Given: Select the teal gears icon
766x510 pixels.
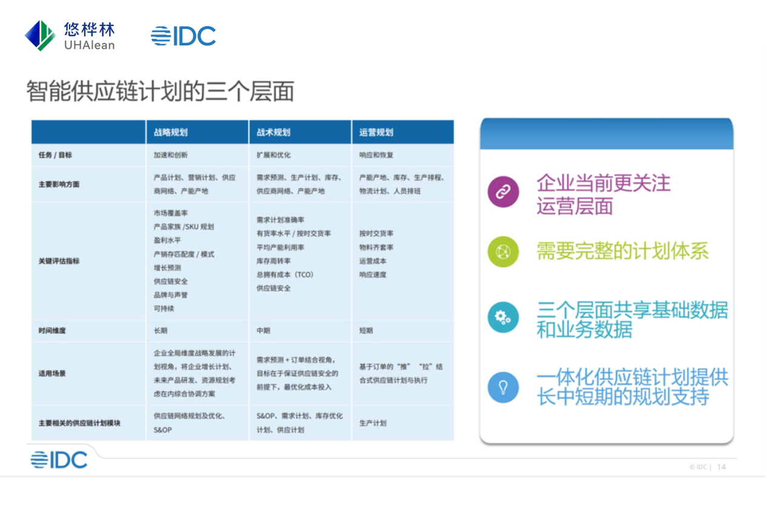Looking at the screenshot, I should tap(503, 317).
